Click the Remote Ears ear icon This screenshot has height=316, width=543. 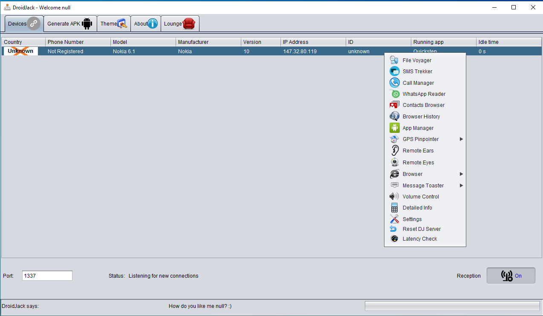(x=395, y=151)
